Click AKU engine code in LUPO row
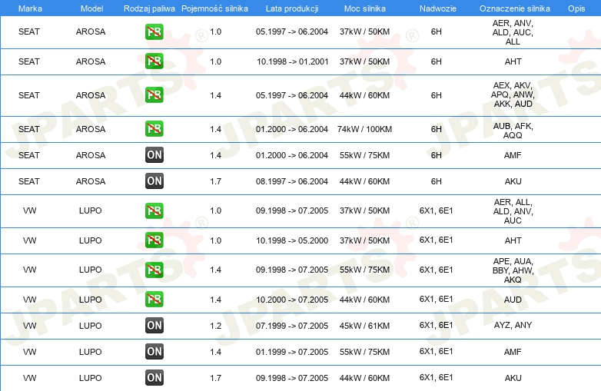The height and width of the screenshot is (391, 601). click(513, 378)
